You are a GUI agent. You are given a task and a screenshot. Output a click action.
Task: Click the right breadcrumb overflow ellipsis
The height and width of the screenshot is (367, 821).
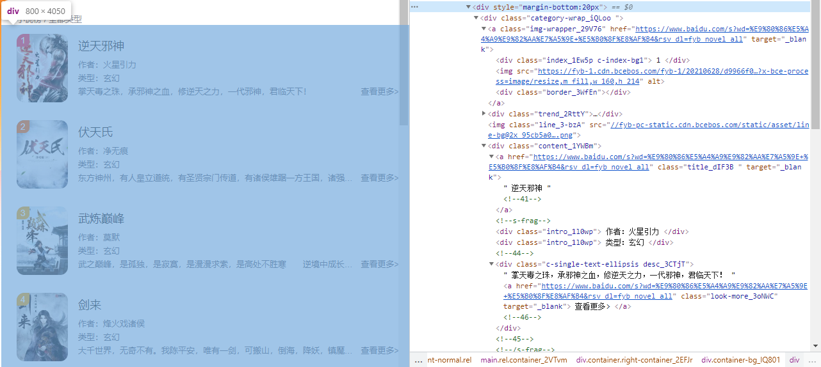click(x=812, y=360)
